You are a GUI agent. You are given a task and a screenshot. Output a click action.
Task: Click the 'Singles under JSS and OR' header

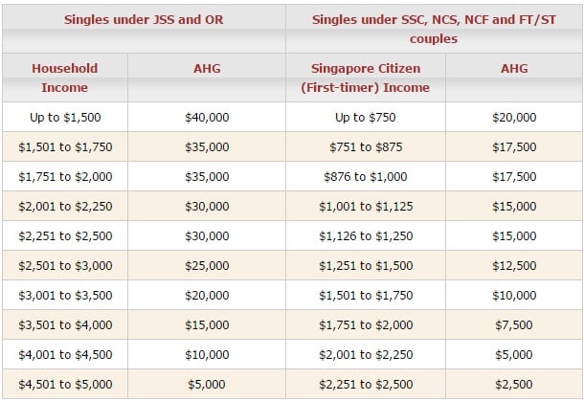[144, 20]
